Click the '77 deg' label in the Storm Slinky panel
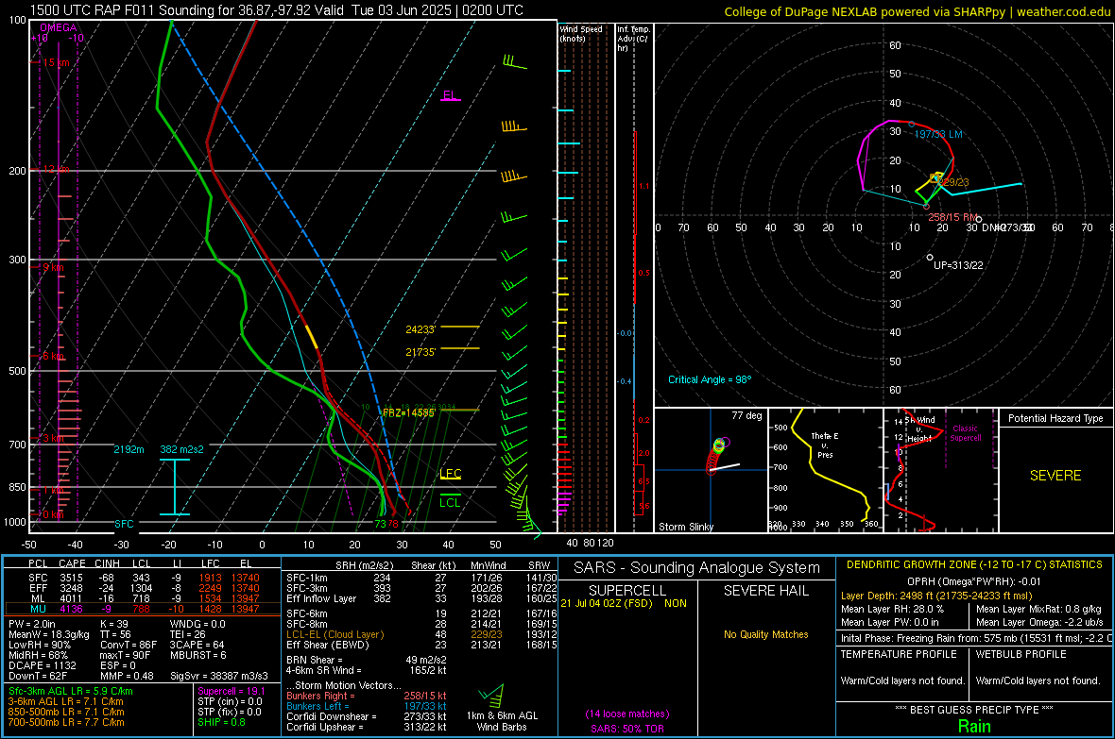Image resolution: width=1115 pixels, height=739 pixels. (x=746, y=415)
